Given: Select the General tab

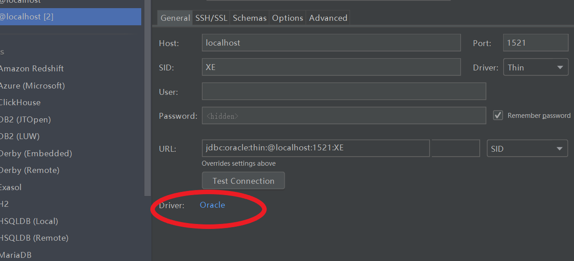Looking at the screenshot, I should [x=175, y=18].
